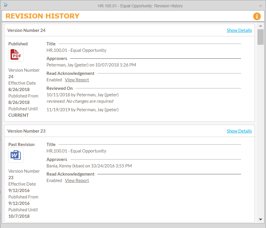Click the app logo in the title bar
Image resolution: width=266 pixels, height=228 pixels.
(x=6, y=5)
